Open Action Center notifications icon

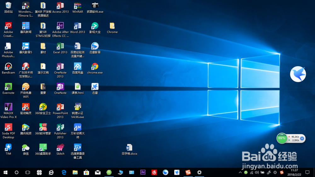307,172
